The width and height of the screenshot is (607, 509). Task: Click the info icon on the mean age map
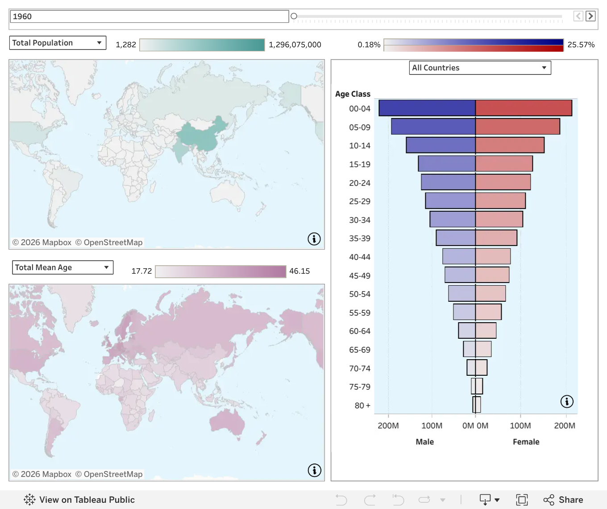tap(315, 470)
